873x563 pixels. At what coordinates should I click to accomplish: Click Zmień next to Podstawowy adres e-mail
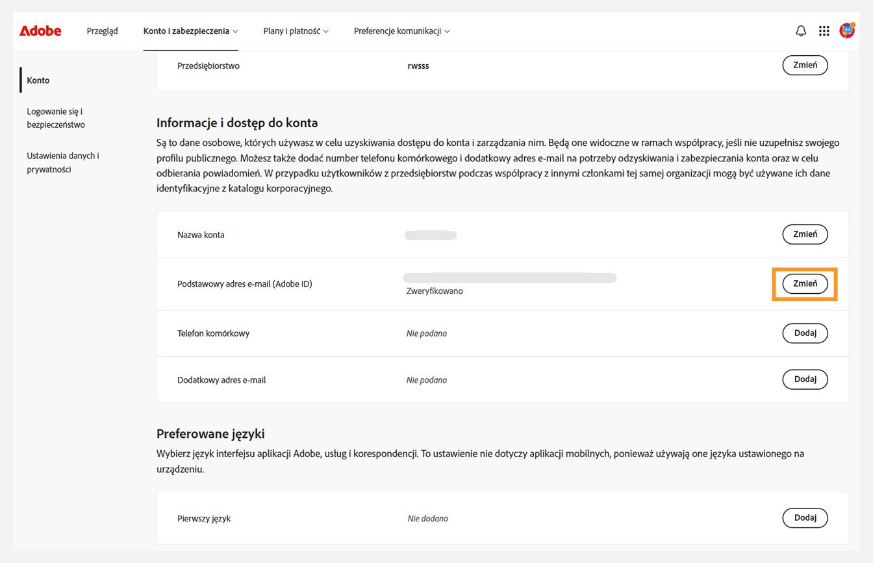pyautogui.click(x=805, y=283)
